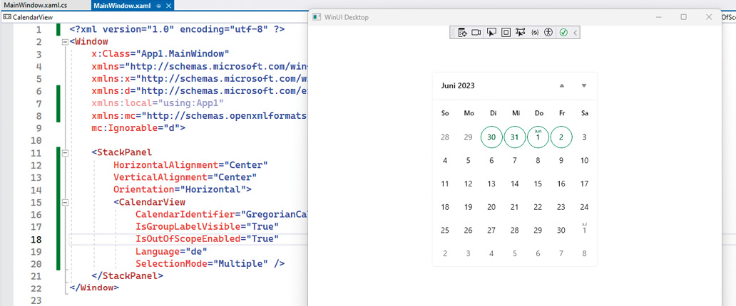This screenshot has height=306, width=736.
Task: Select day 13 in the calendar
Action: [491, 184]
